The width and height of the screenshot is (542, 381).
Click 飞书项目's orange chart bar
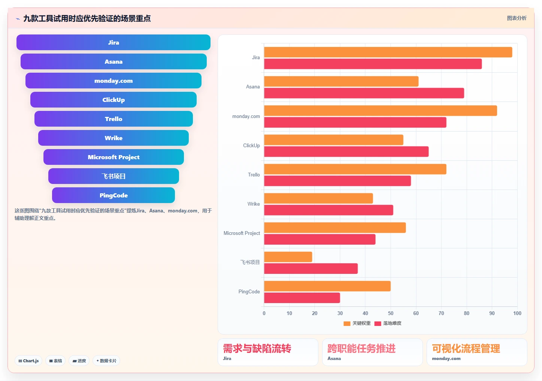pos(288,257)
